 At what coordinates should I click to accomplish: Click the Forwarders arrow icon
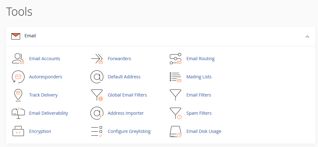pos(97,59)
